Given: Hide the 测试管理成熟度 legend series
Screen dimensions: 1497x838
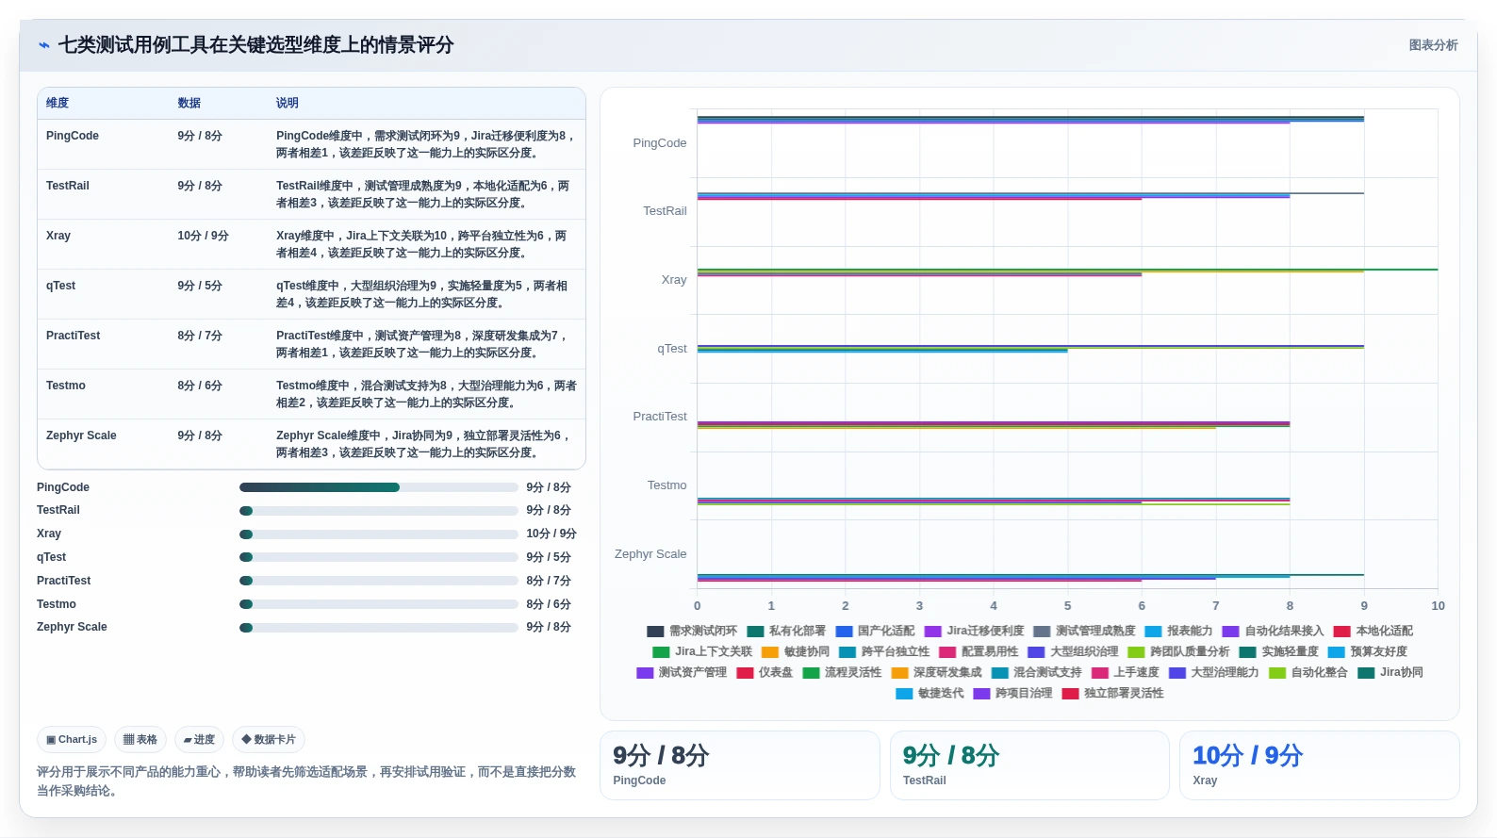Looking at the screenshot, I should [1084, 632].
